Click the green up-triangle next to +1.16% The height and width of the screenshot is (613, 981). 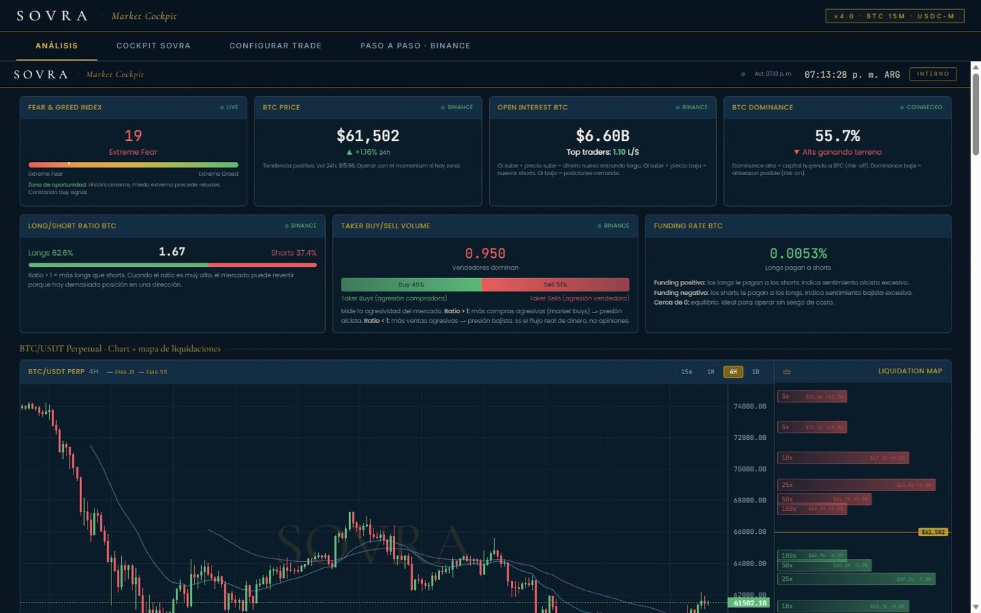(349, 152)
